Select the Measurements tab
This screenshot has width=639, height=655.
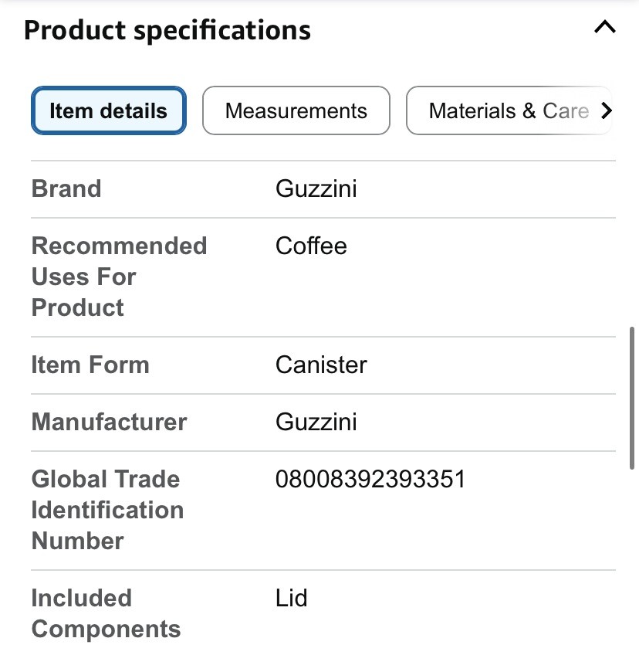tap(296, 110)
